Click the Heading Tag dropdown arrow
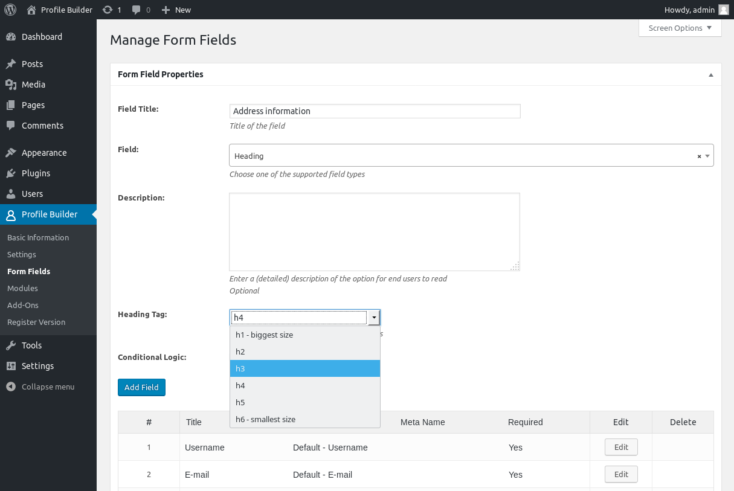This screenshot has width=734, height=491. click(x=374, y=318)
